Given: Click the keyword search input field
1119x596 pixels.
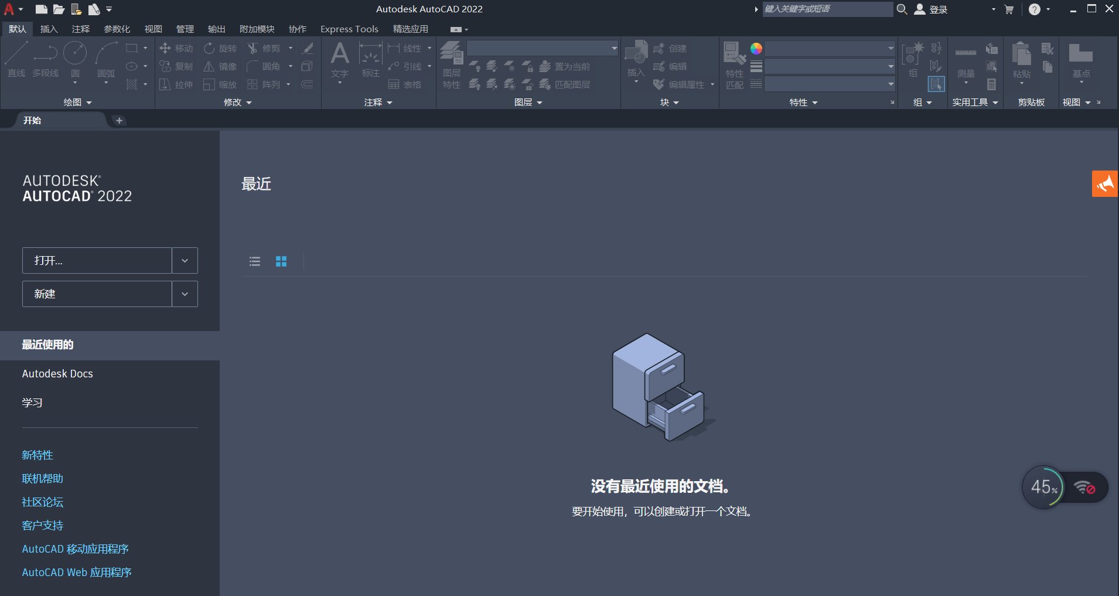Looking at the screenshot, I should tap(827, 9).
